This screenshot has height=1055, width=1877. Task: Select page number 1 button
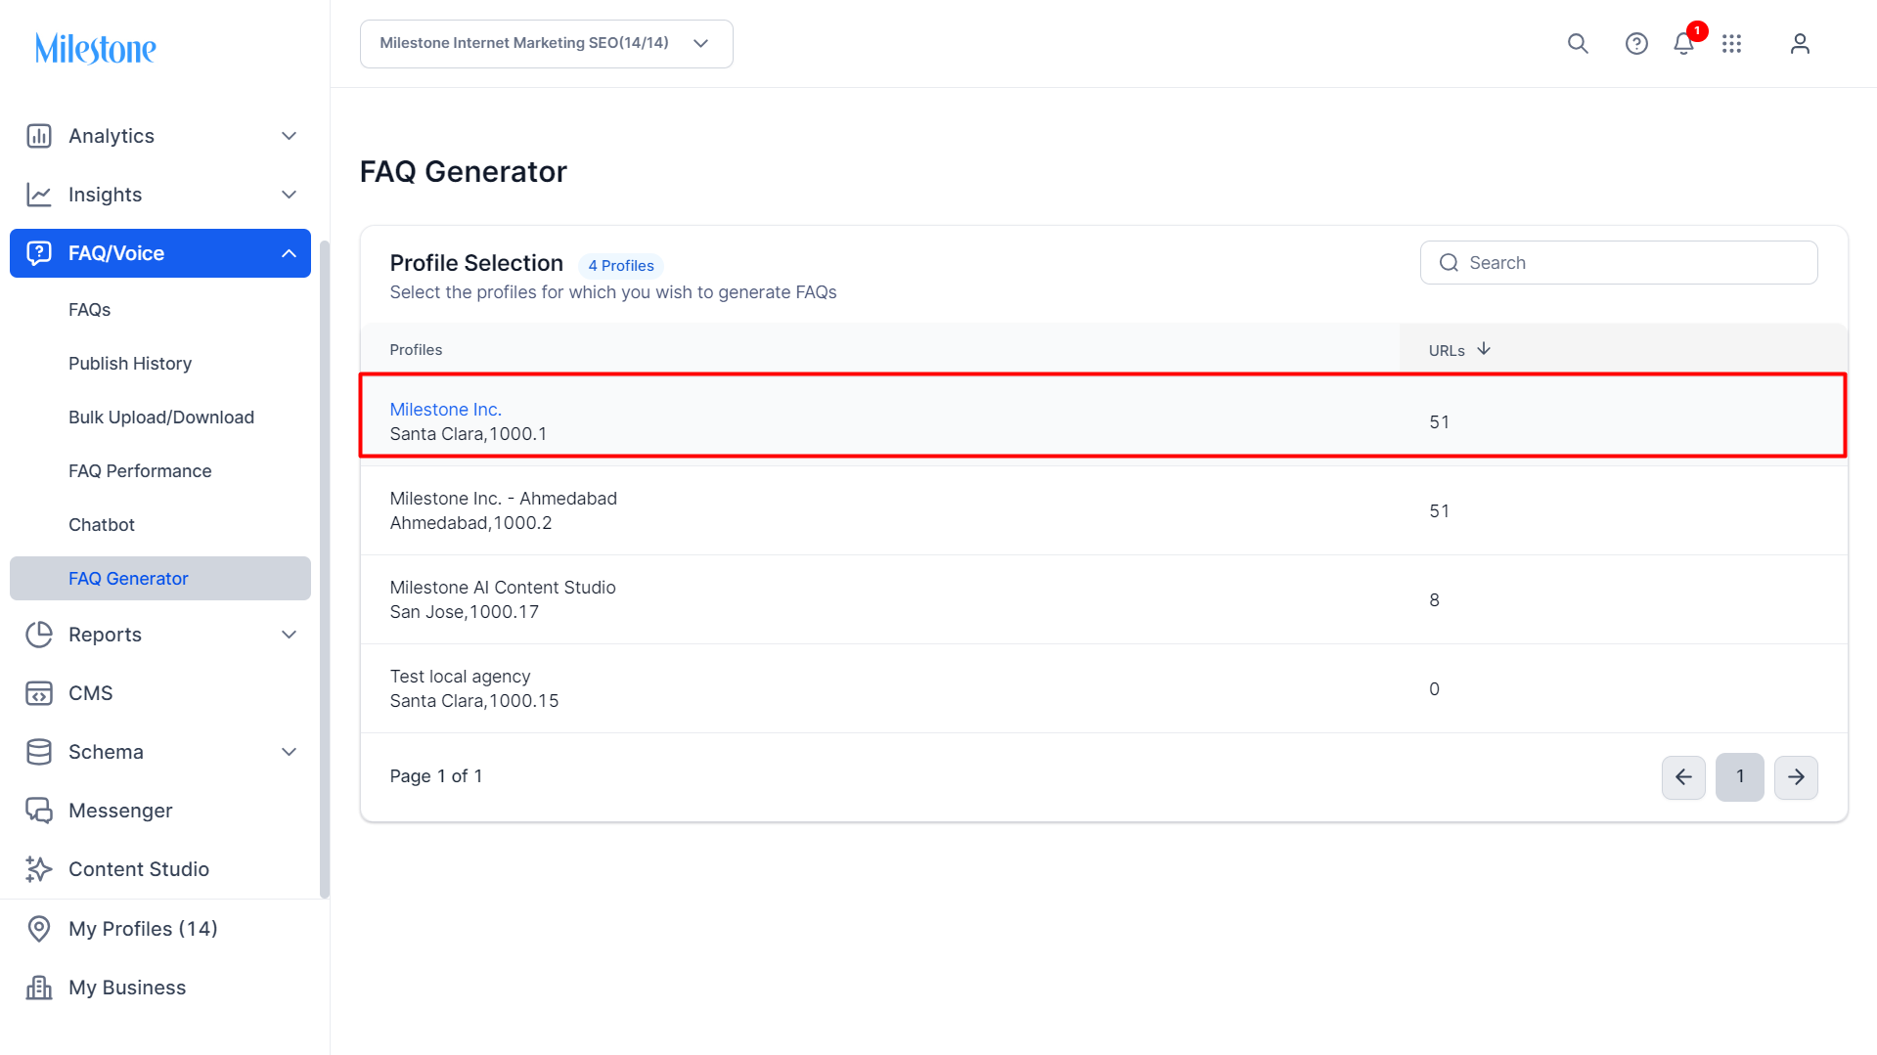pyautogui.click(x=1740, y=777)
